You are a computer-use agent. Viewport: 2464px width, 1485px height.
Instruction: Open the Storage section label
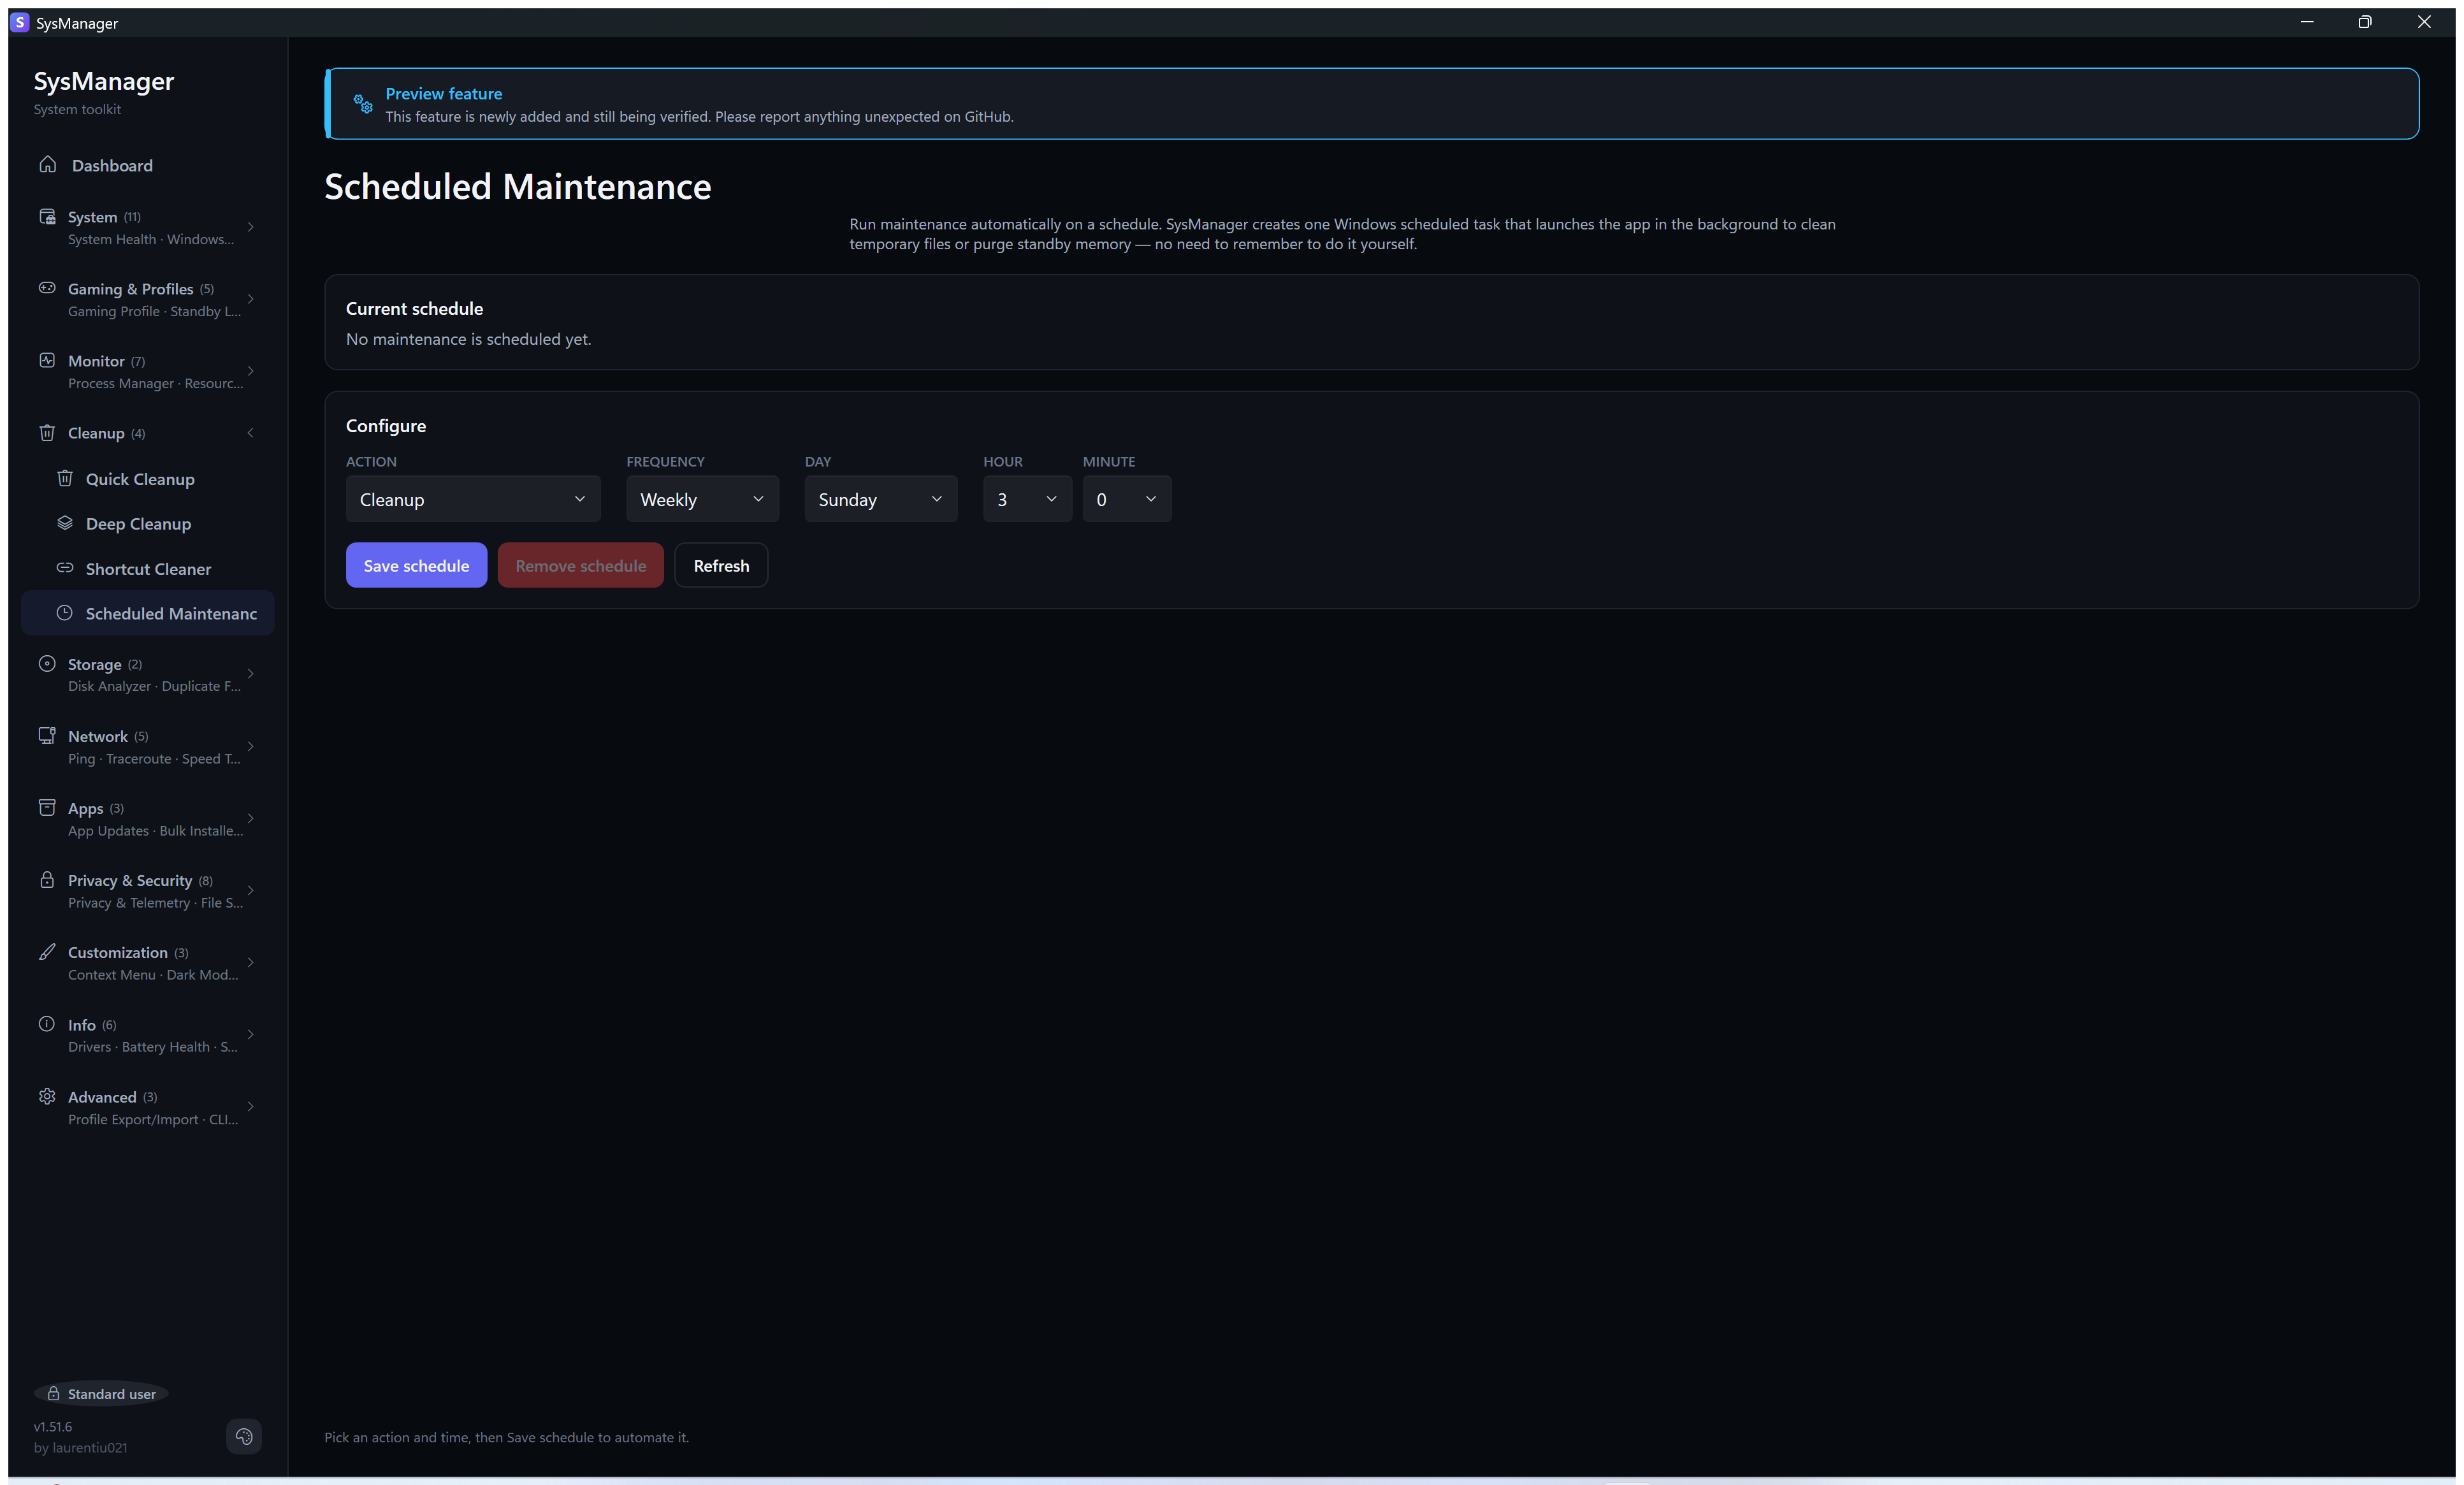(94, 664)
